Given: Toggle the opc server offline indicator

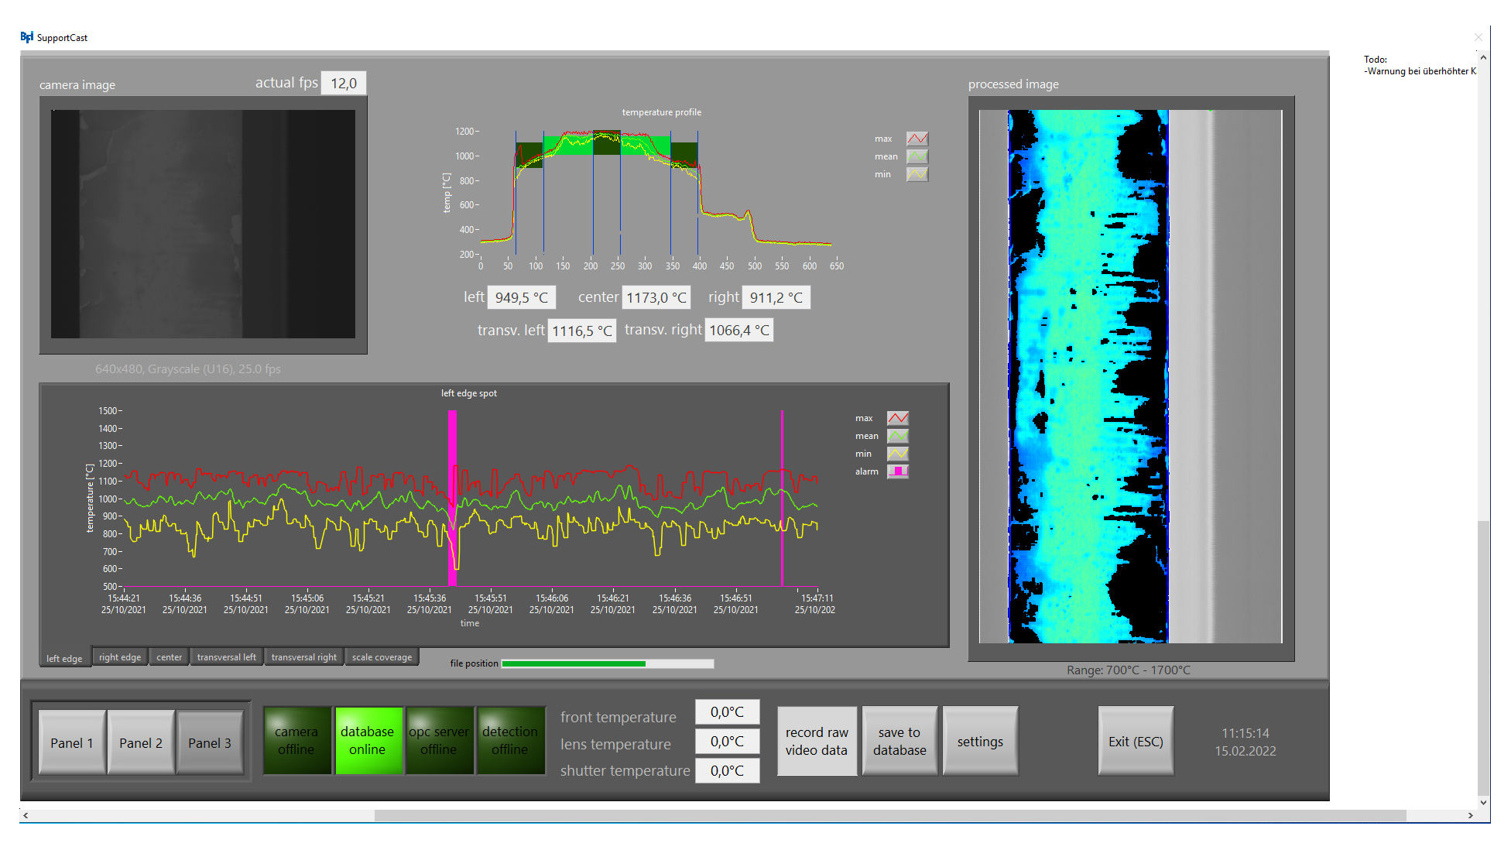Looking at the screenshot, I should [x=439, y=741].
